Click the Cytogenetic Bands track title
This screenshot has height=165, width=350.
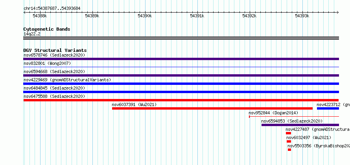point(47,29)
